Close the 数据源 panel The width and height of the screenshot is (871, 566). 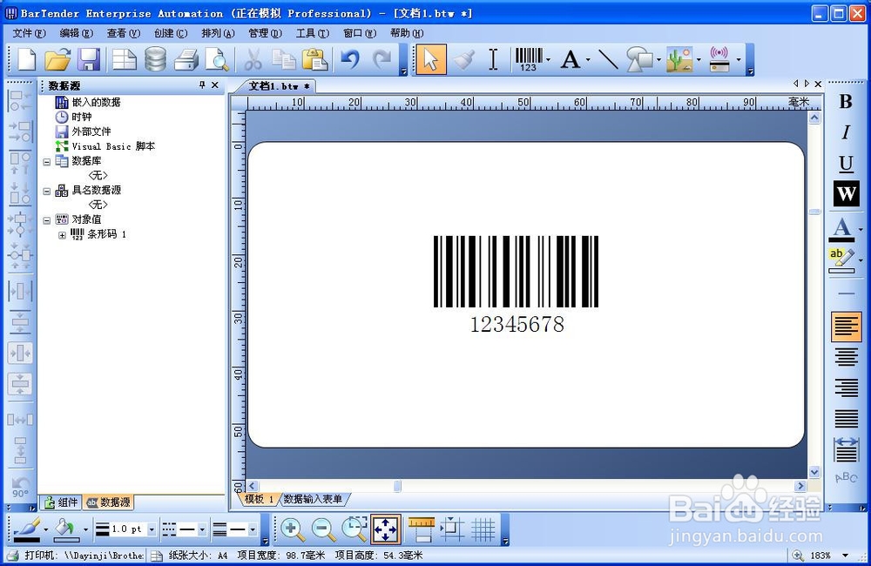tap(215, 85)
